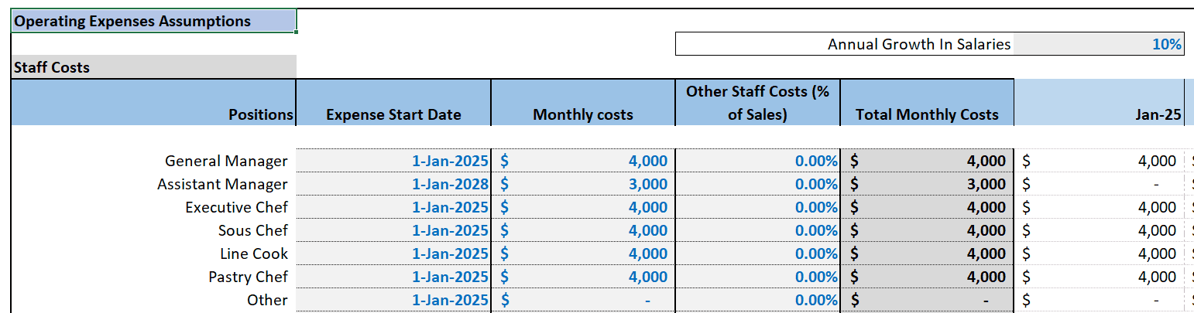This screenshot has height=313, width=1194.
Task: Click Assistant Manager Jan-25 dash cell
Action: click(x=1099, y=184)
